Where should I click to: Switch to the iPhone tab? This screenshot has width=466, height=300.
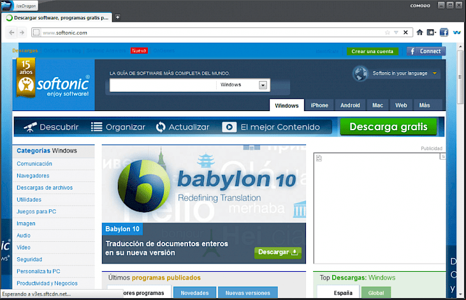pyautogui.click(x=319, y=105)
